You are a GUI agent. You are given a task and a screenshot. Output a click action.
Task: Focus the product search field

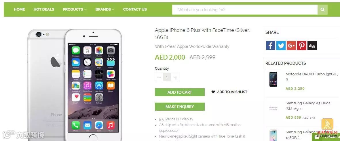coord(245,9)
